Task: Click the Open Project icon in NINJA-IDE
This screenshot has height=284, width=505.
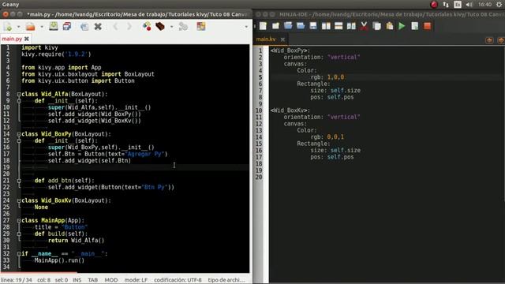Action: point(301,26)
